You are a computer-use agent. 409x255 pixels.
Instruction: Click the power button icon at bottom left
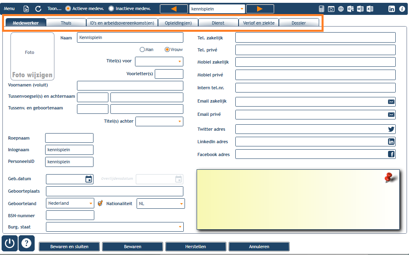[10, 243]
